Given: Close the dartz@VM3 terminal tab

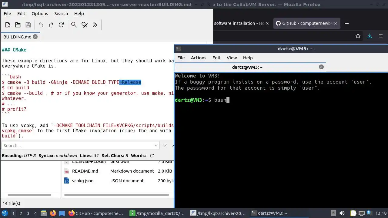Looking at the screenshot, I should click(x=321, y=67).
